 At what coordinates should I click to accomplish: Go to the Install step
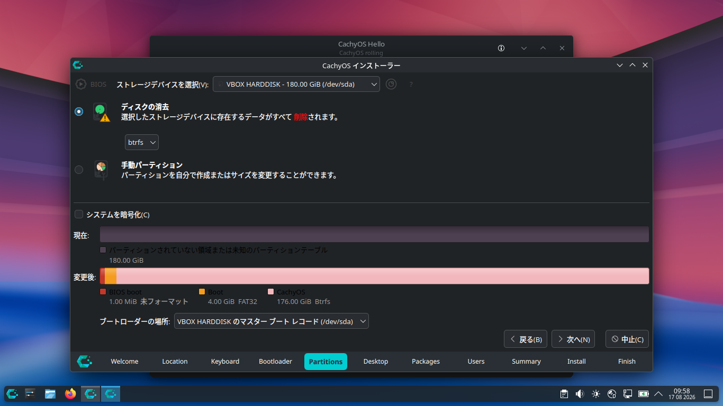click(x=576, y=362)
